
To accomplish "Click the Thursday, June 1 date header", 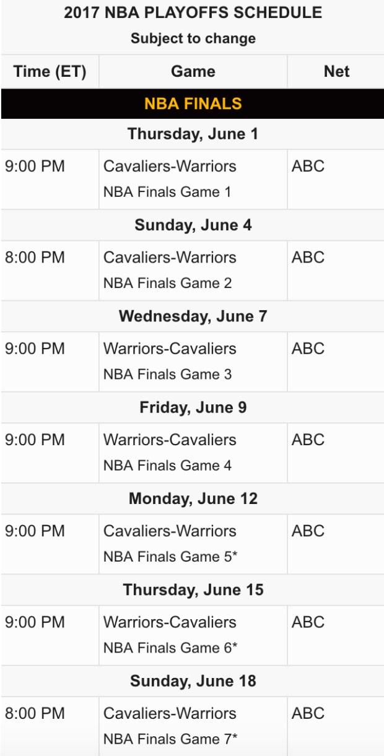I will tap(193, 134).
